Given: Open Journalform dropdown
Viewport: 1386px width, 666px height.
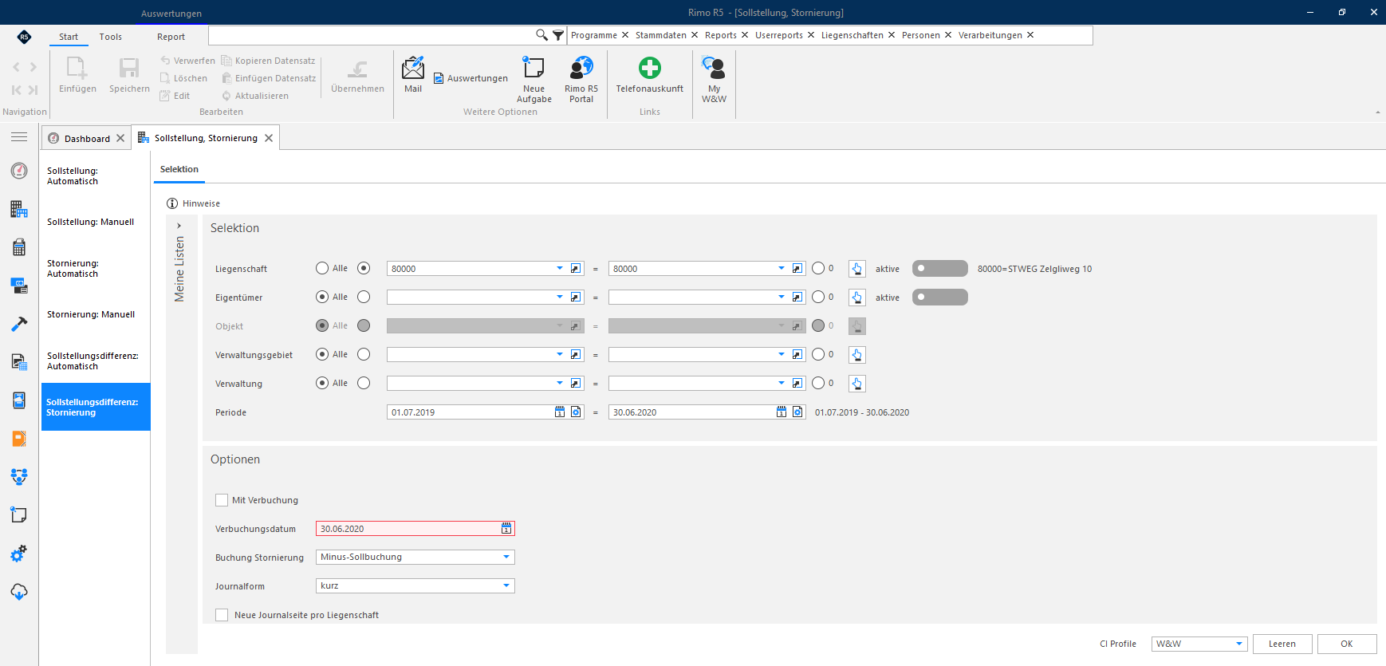Looking at the screenshot, I should [x=506, y=585].
